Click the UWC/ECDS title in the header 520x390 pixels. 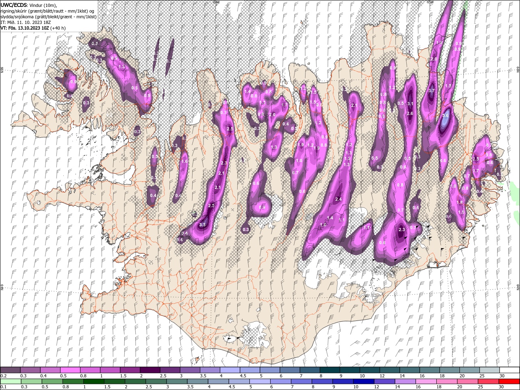point(14,4)
